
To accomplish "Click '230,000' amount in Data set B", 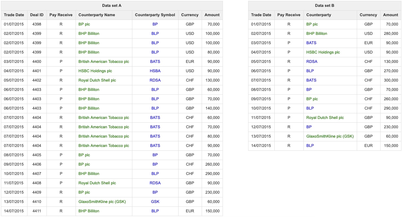I will pyautogui.click(x=391, y=127).
